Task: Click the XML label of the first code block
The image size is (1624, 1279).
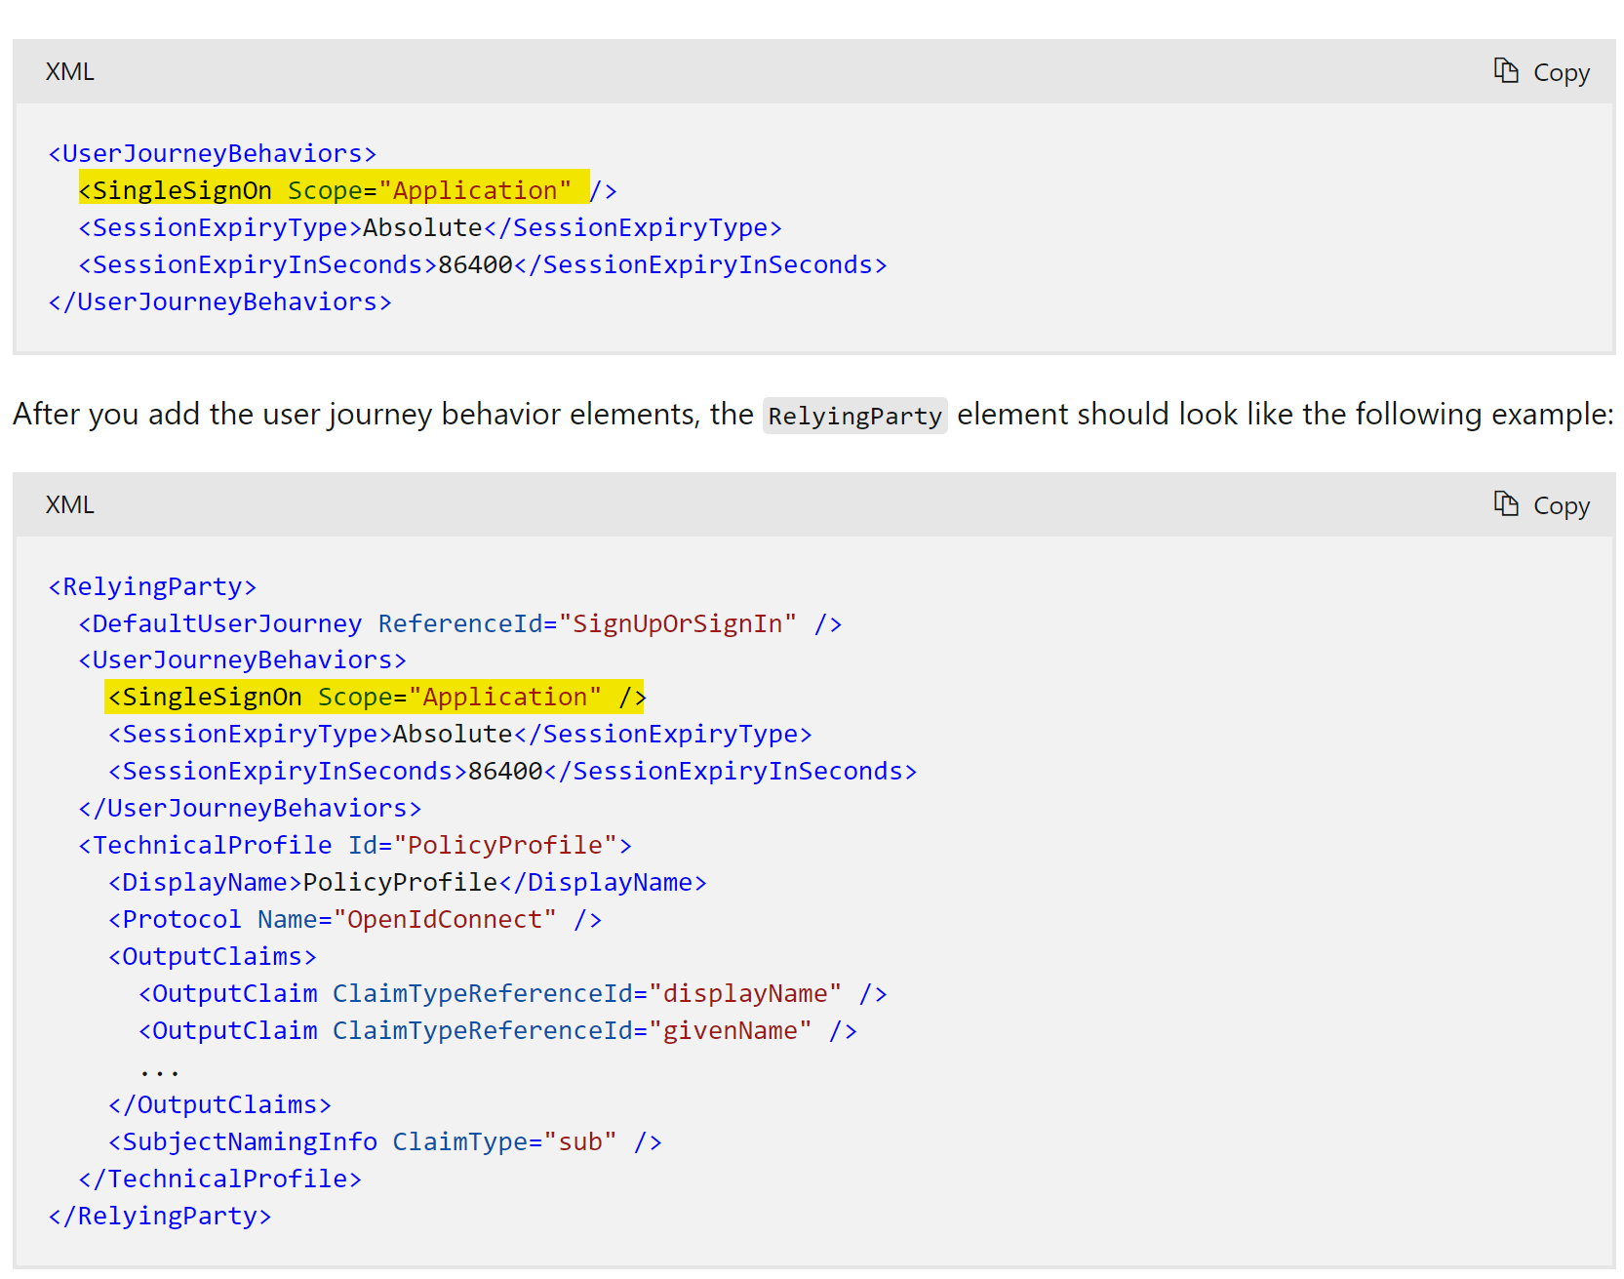Action: 70,72
